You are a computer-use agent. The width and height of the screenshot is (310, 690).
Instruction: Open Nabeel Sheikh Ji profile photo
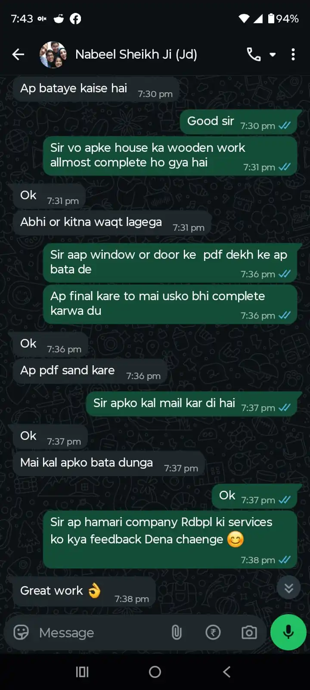point(53,55)
